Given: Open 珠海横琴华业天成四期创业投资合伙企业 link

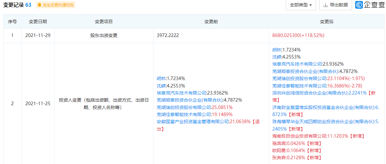Looking at the screenshot, I should click(323, 122).
